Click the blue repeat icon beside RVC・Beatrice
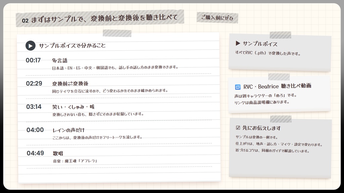 click(x=238, y=87)
